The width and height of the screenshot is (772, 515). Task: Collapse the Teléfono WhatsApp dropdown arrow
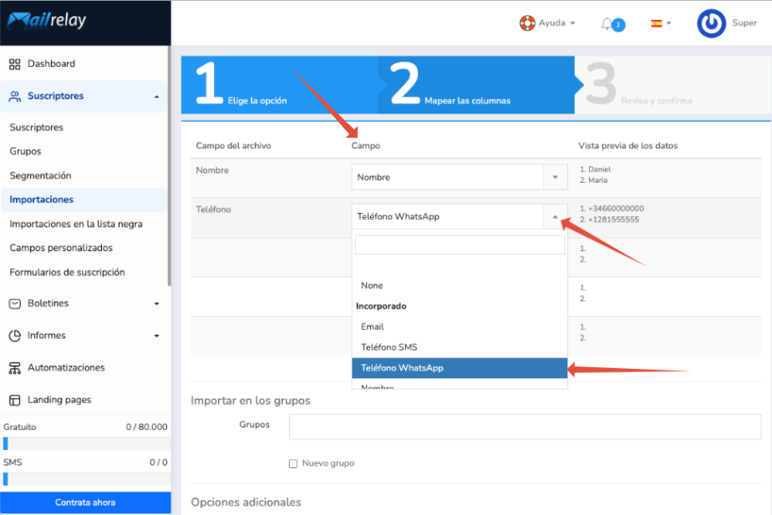(x=555, y=216)
